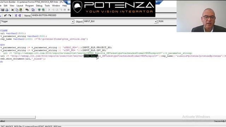
Task: Click the web.show_document line in code
Action: pos(23,59)
